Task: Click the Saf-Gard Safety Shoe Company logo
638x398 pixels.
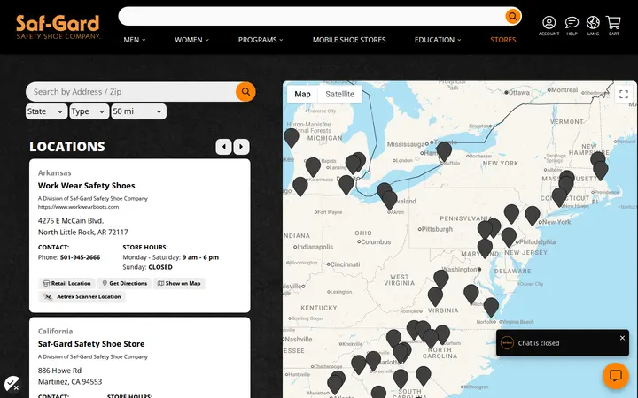Action: pyautogui.click(x=58, y=27)
